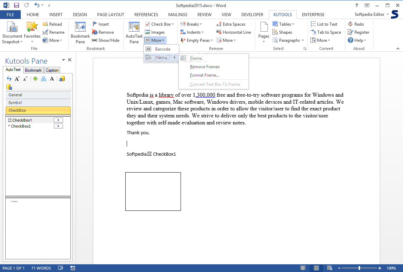Switch to the ENTERPRISE ribbon tab
This screenshot has height=272, width=403.
313,15
